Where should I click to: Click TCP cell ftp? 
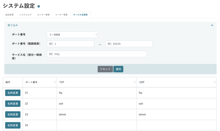97,93
